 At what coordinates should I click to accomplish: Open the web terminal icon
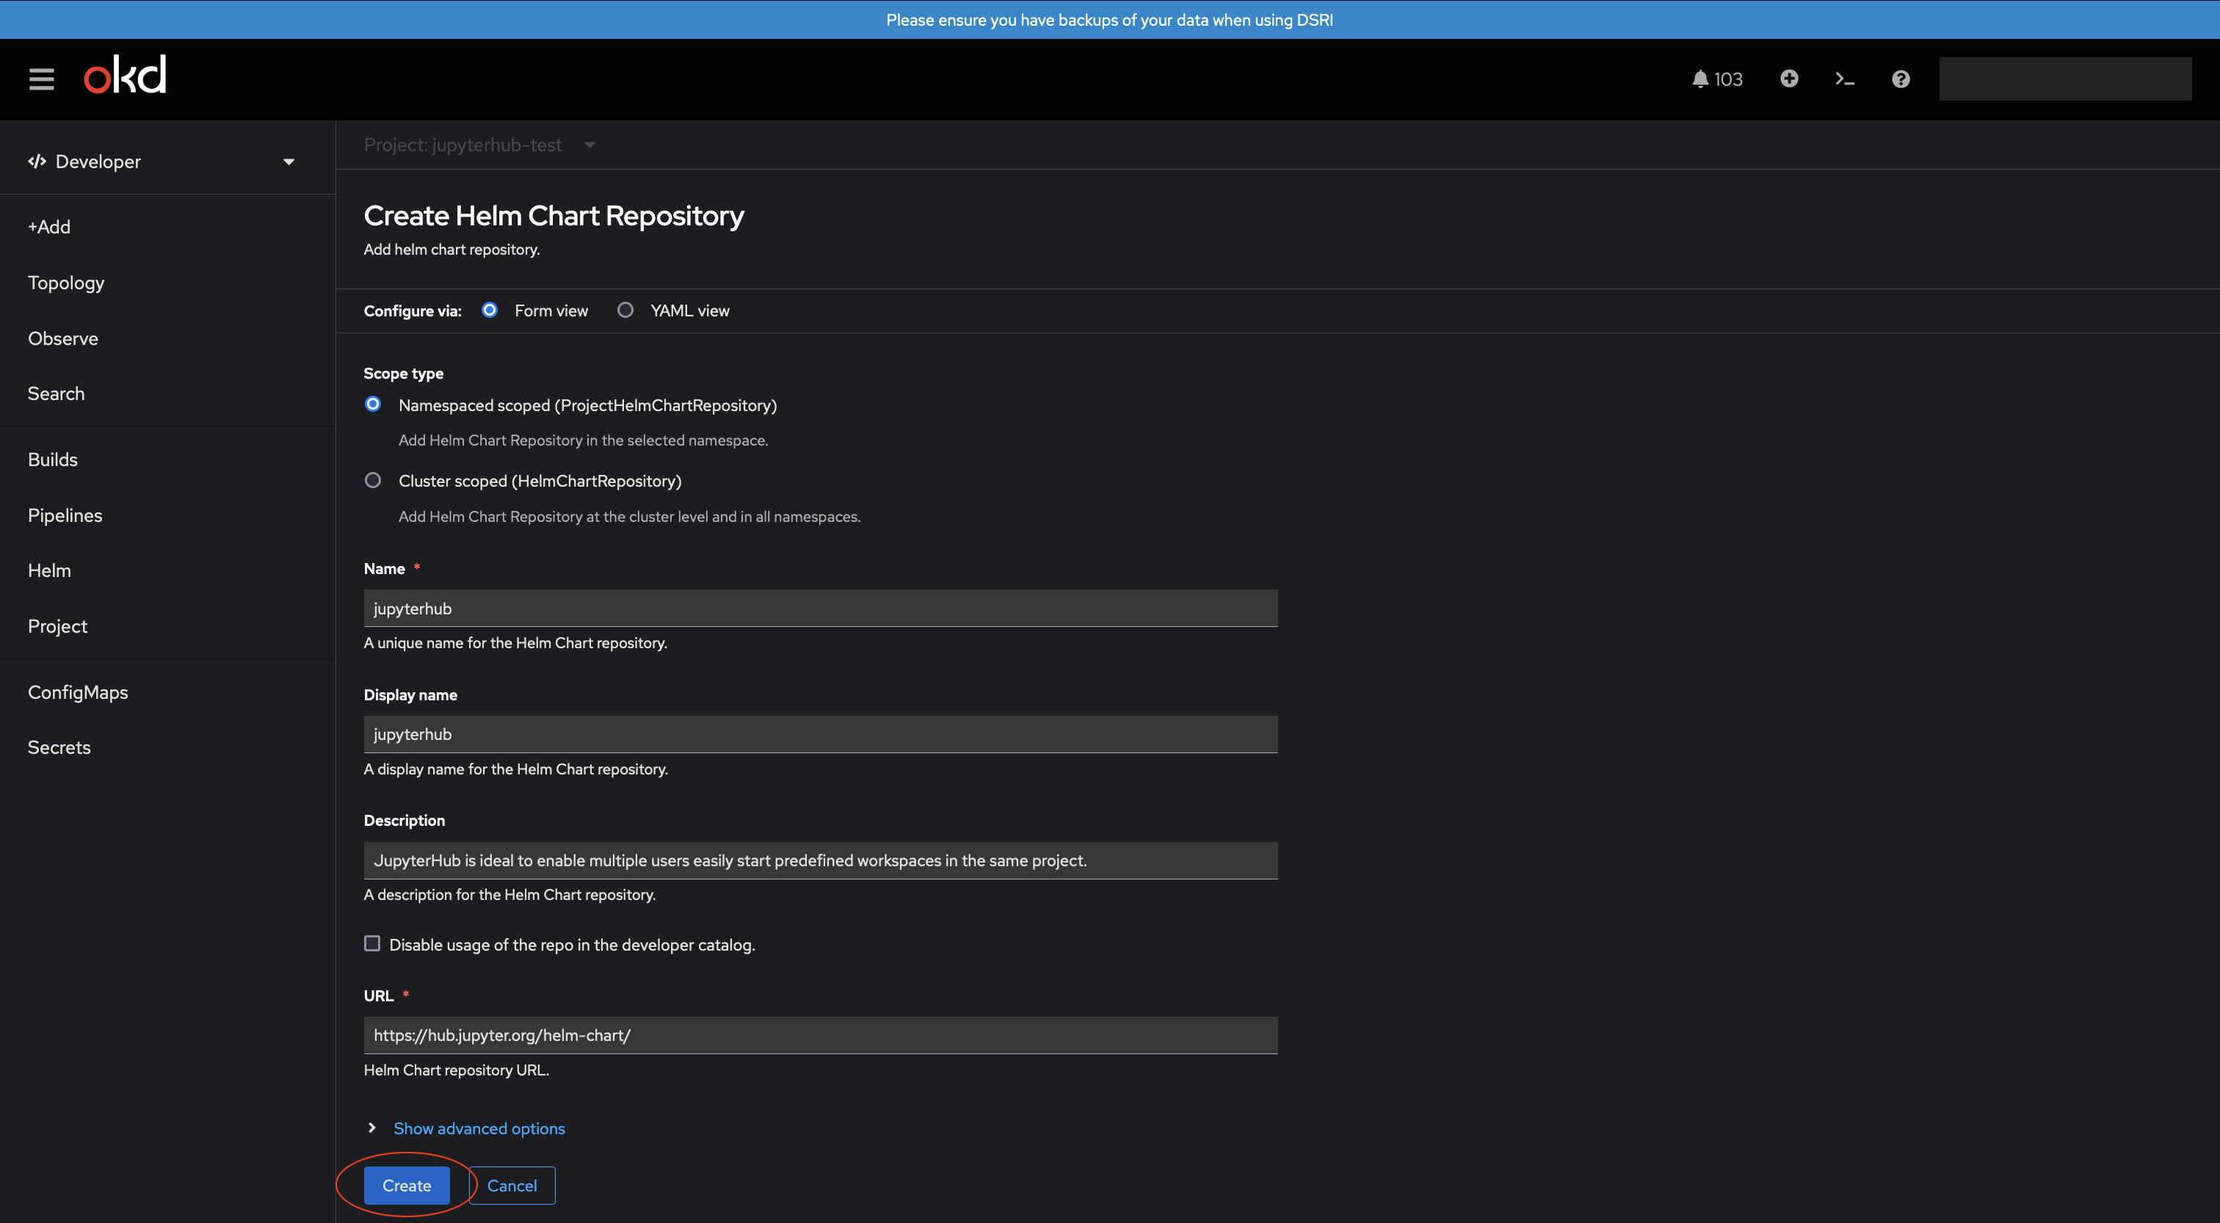1844,79
